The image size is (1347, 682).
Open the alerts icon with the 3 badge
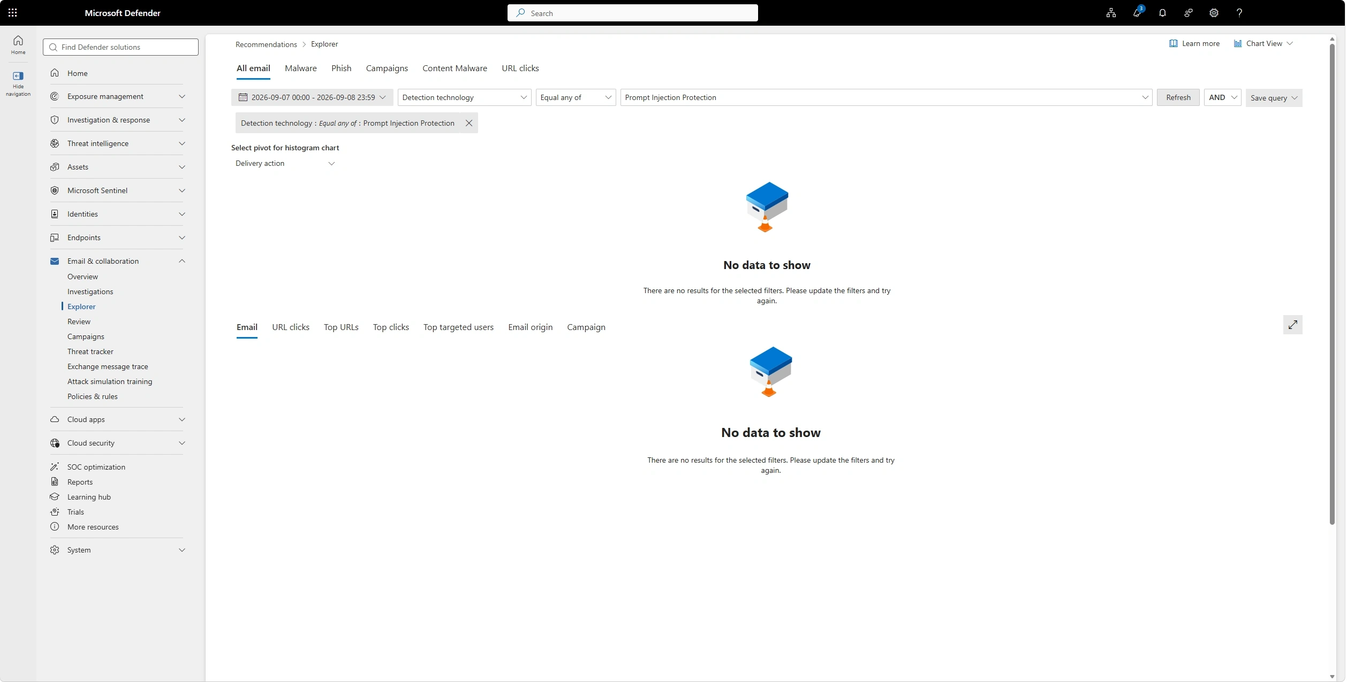(1137, 13)
